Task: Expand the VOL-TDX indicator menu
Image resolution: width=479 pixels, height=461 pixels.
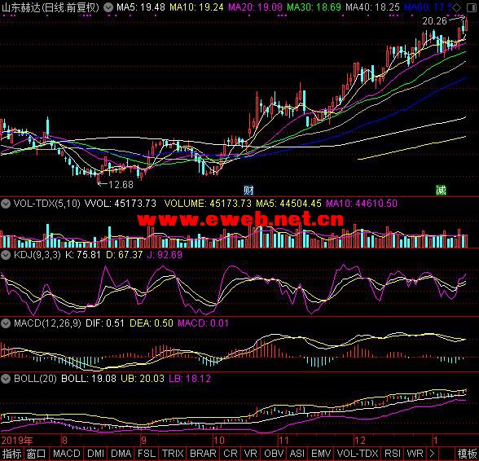Action: point(6,203)
